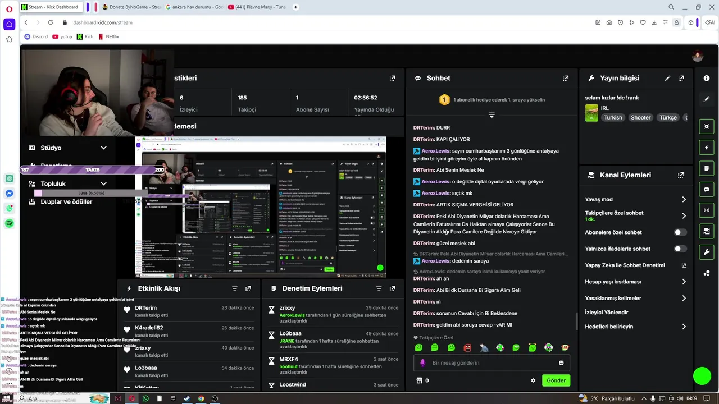This screenshot has width=719, height=404.
Task: Open Discord bookmark
Action: 36,36
